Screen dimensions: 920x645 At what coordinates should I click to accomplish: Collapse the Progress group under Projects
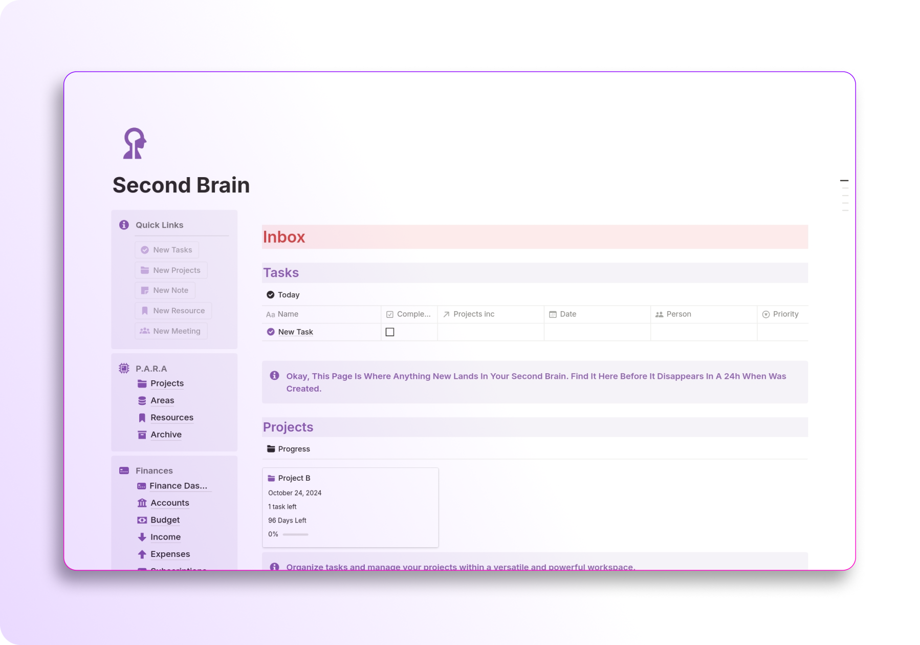(271, 448)
